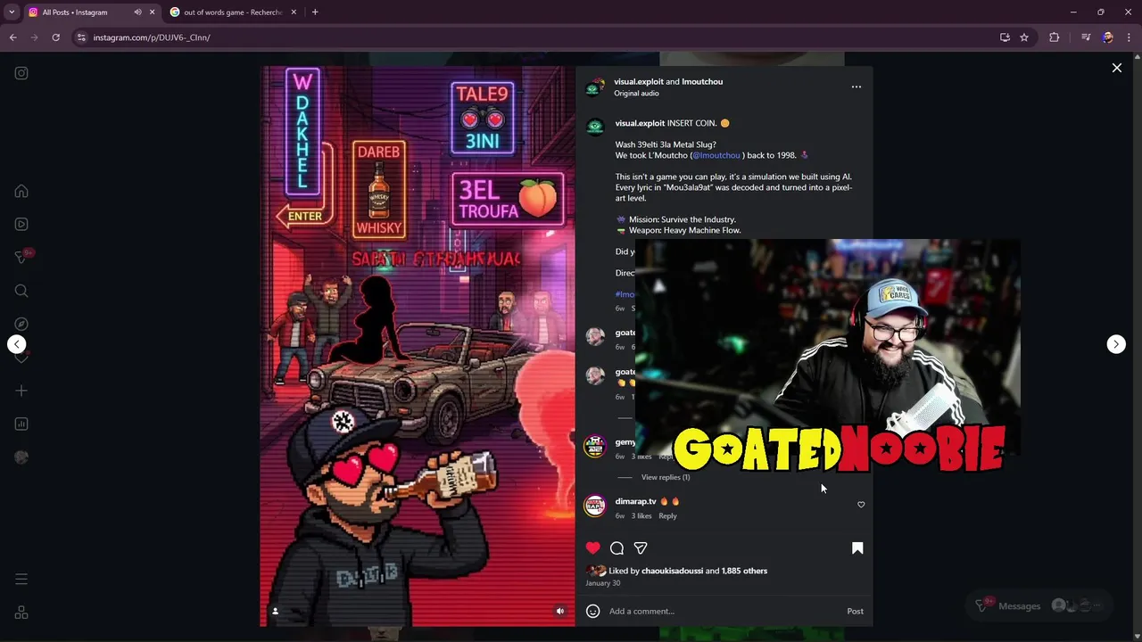Mute the video audio speaker button
This screenshot has width=1142, height=642.
pyautogui.click(x=560, y=611)
